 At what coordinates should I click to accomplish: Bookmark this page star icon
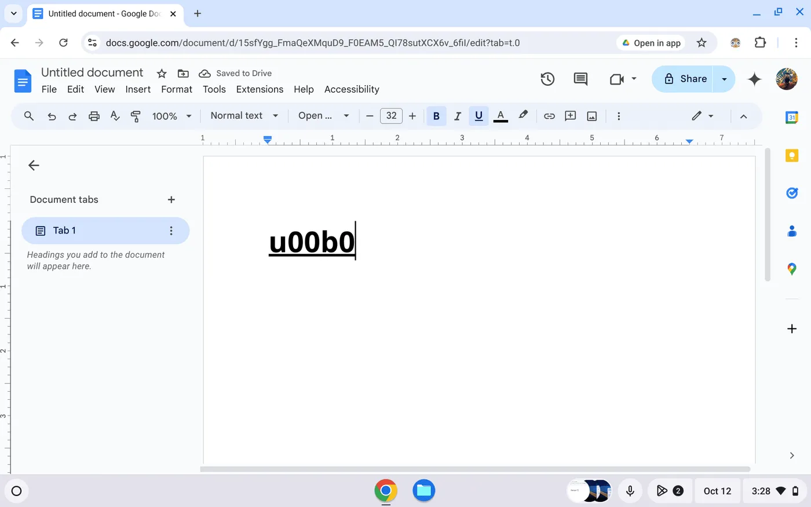pos(702,43)
